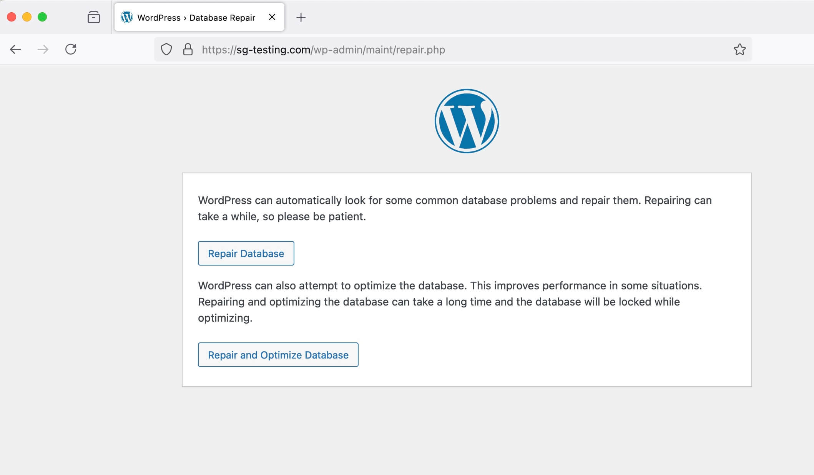Screen dimensions: 814x475
Task: Open a new tab with the plus icon
Action: [x=301, y=17]
